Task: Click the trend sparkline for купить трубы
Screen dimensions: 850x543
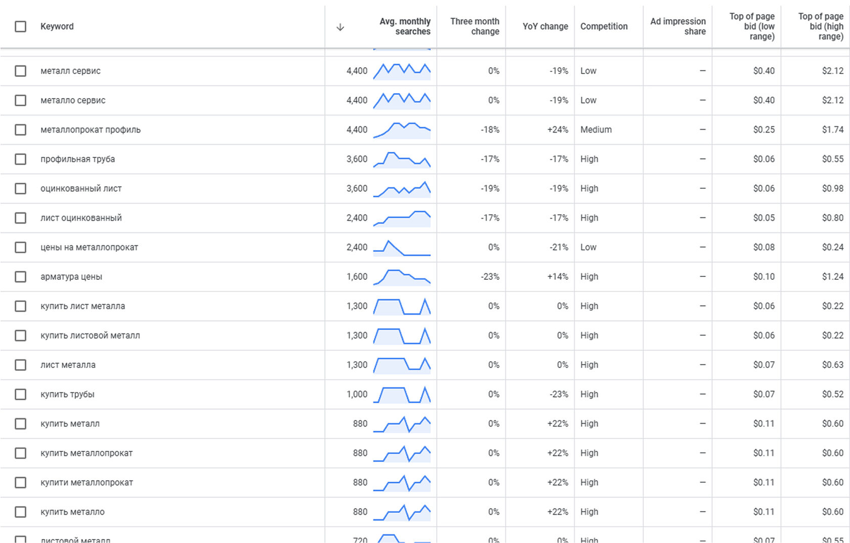Action: point(402,394)
